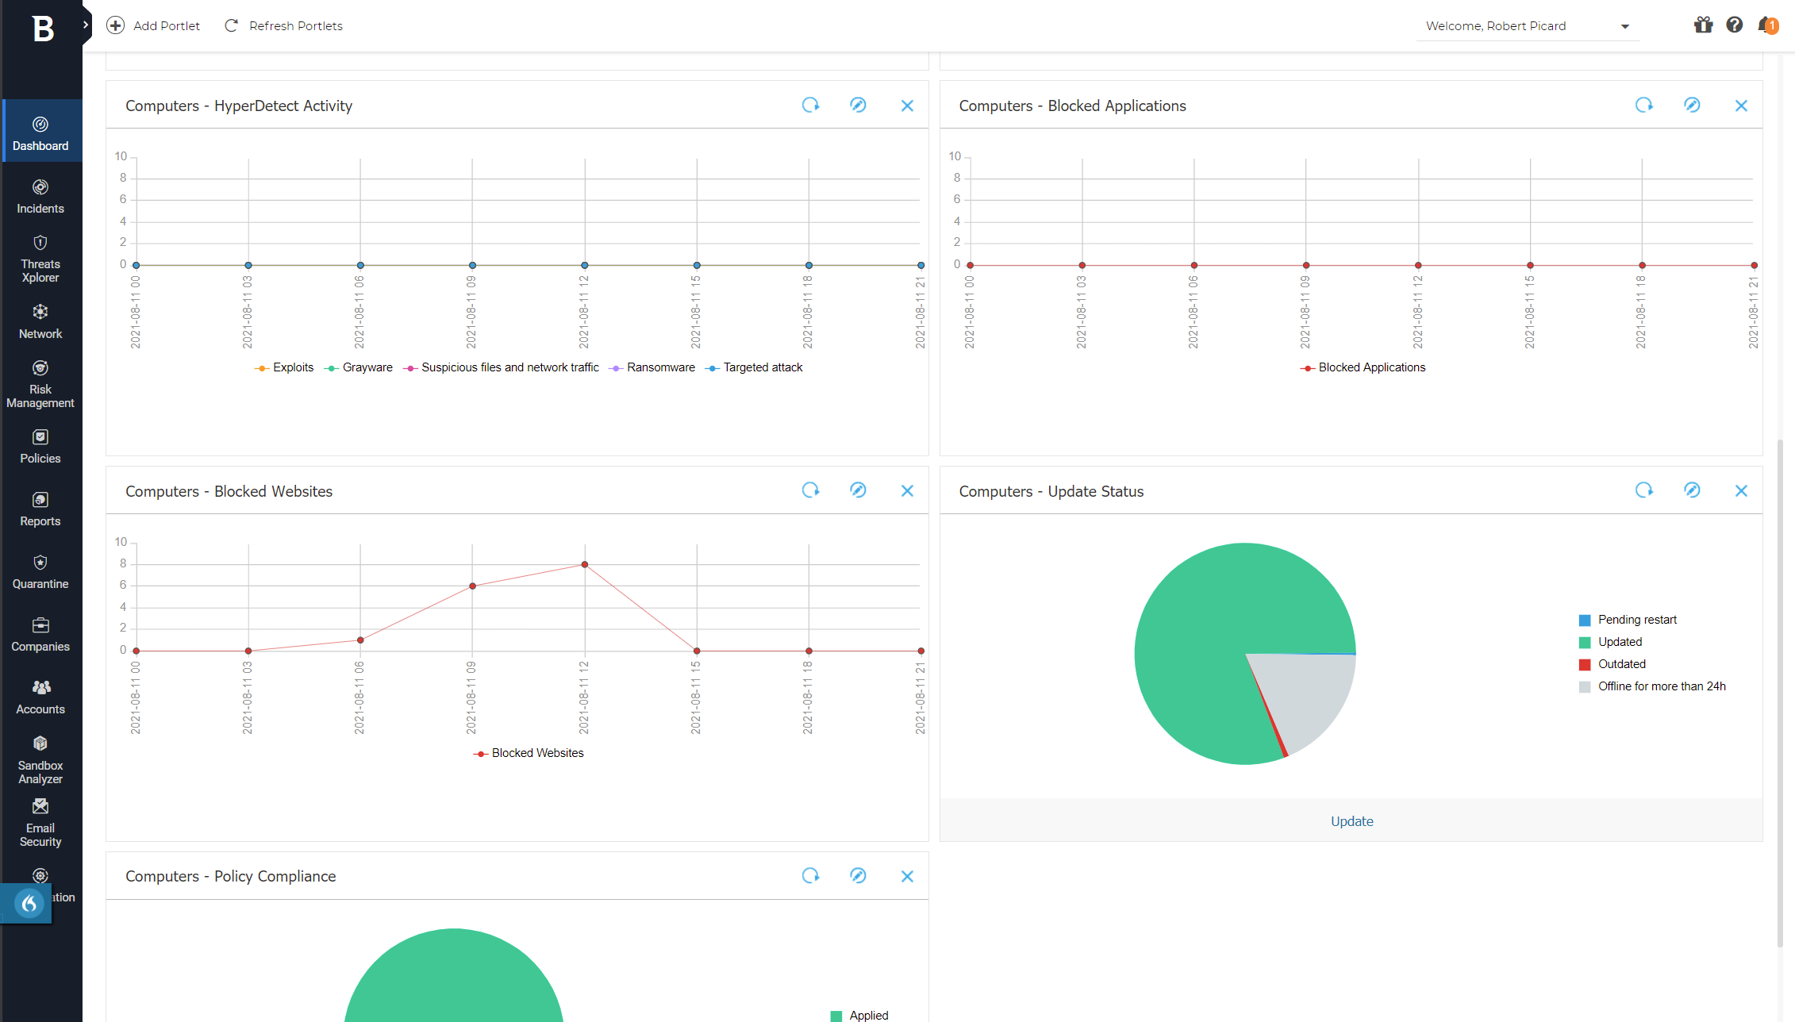Open Risk Management
Screen dimensions: 1795x1022
point(40,385)
